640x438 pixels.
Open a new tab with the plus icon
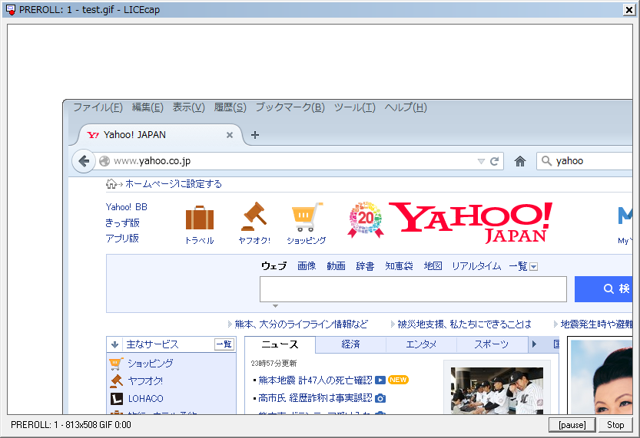coord(255,135)
